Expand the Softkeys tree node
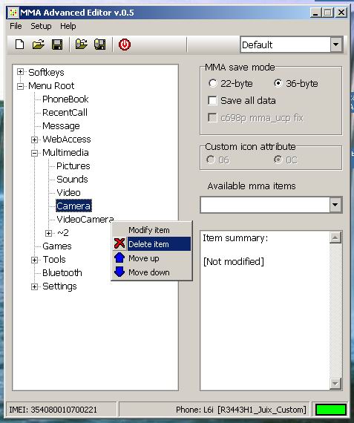This screenshot has width=354, height=423. [20, 72]
